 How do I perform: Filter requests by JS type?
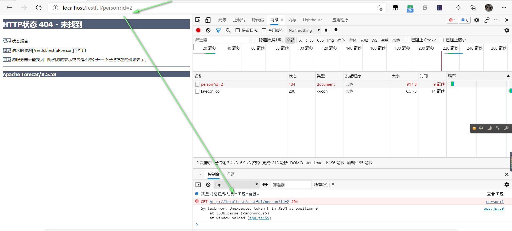pos(312,40)
